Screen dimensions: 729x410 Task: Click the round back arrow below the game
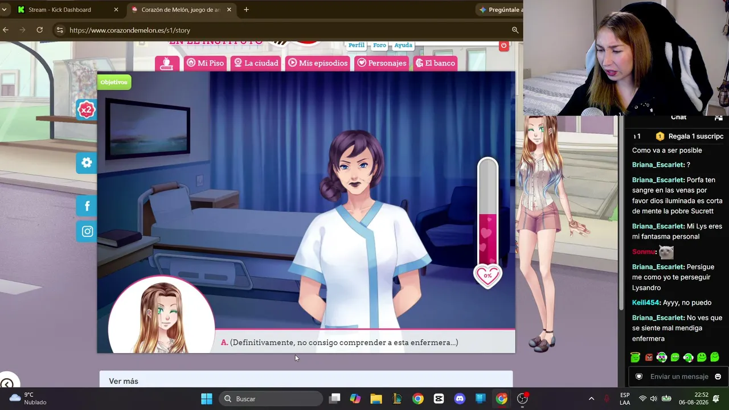(6, 384)
